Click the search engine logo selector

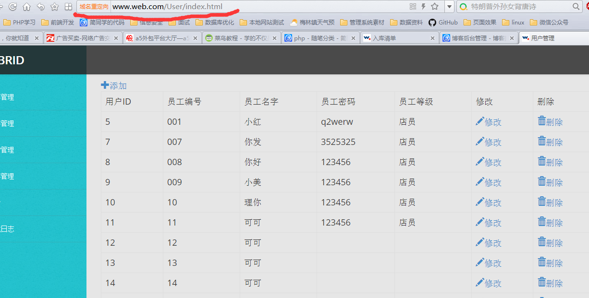(x=463, y=7)
